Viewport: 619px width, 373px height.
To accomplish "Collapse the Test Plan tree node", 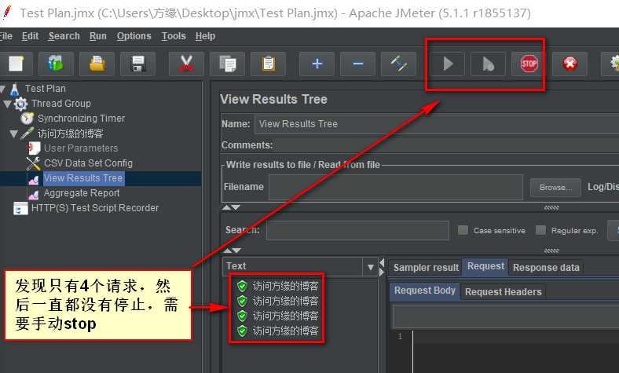I will 3,89.
